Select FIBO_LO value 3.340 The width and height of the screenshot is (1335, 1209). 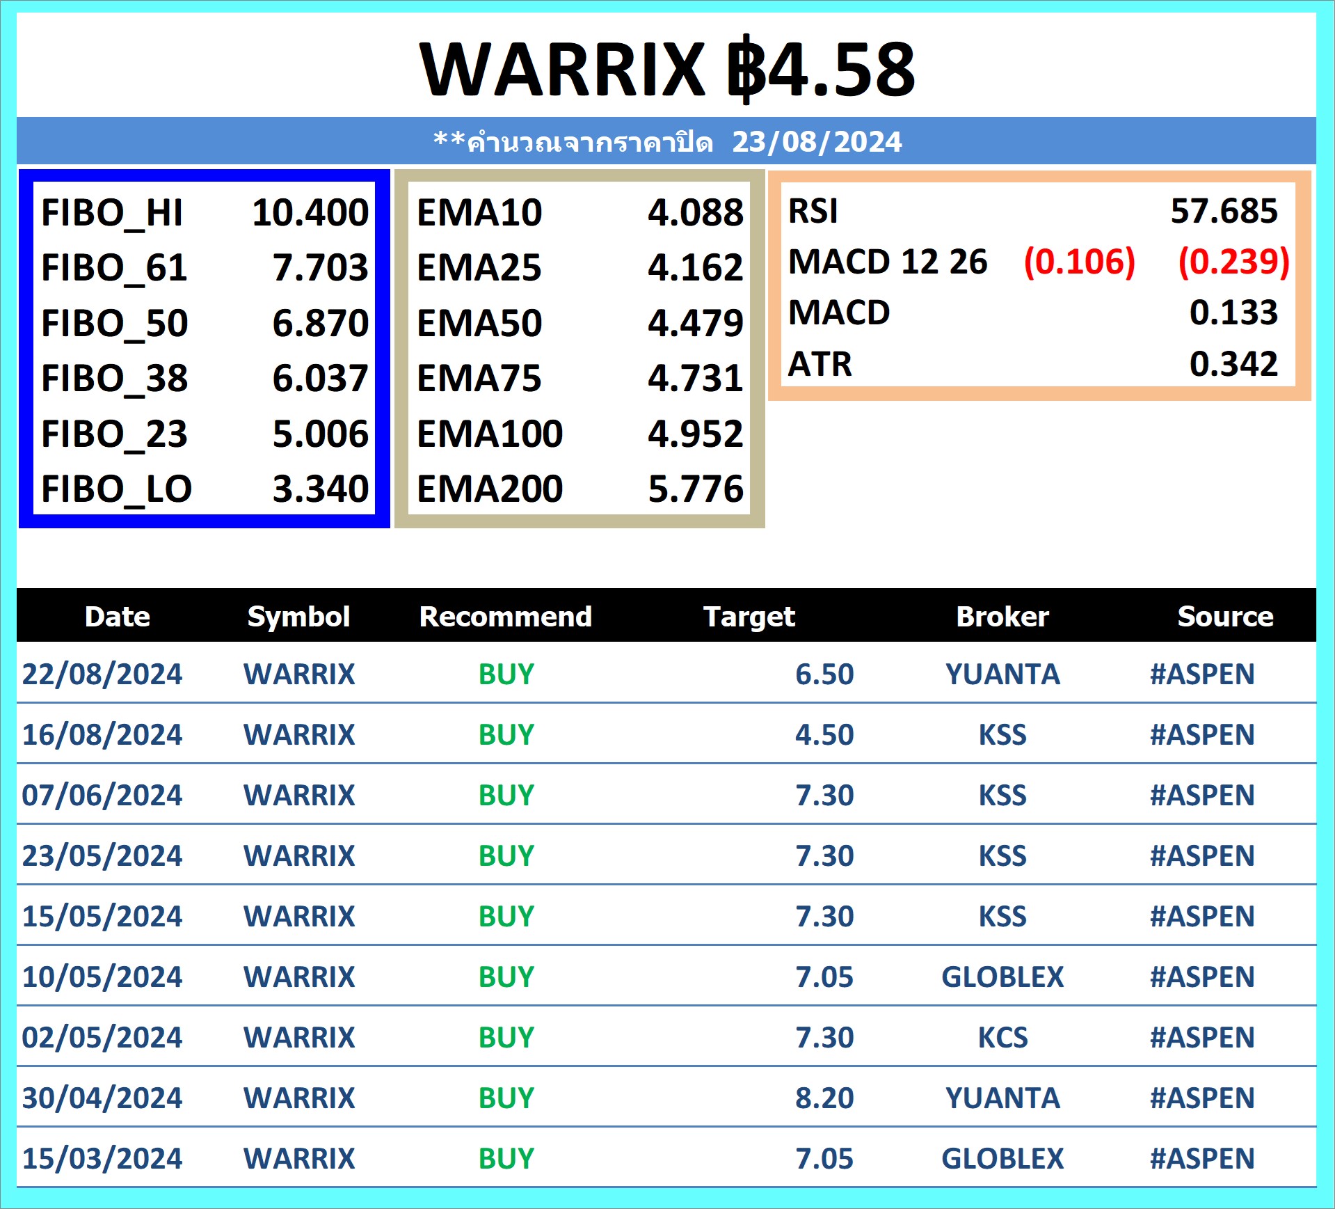click(x=320, y=489)
